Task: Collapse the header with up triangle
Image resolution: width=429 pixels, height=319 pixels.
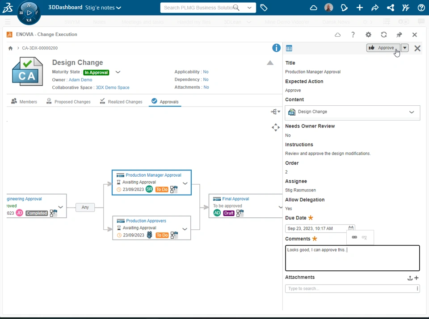Action: [270, 63]
